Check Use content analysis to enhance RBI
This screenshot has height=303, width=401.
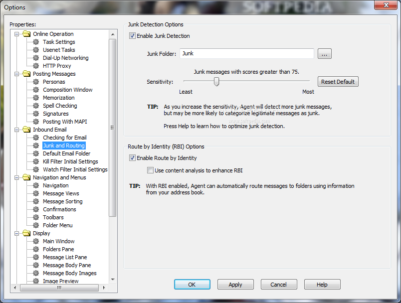click(x=150, y=170)
